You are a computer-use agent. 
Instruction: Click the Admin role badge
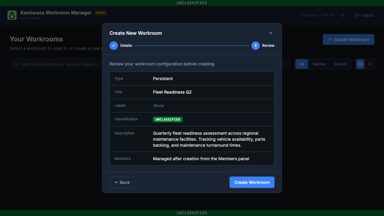click(x=100, y=13)
